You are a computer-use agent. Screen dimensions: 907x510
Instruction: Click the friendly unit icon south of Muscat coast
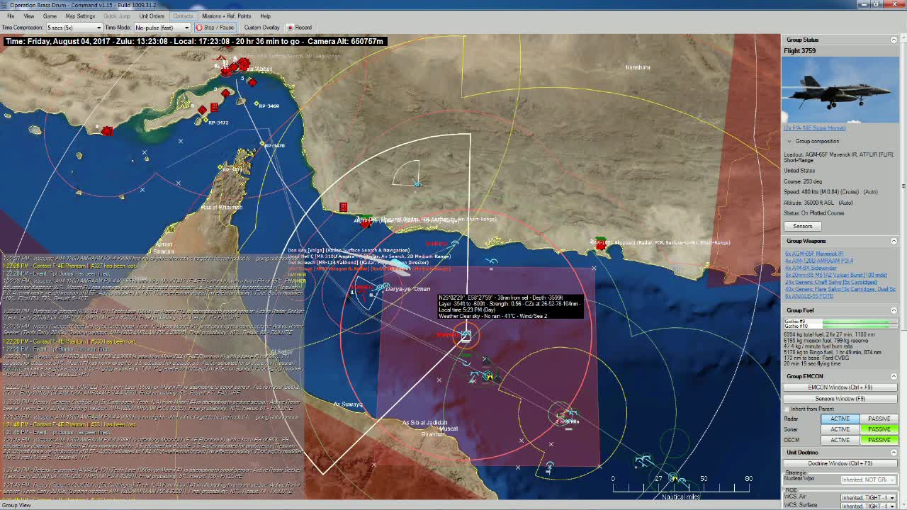click(549, 466)
